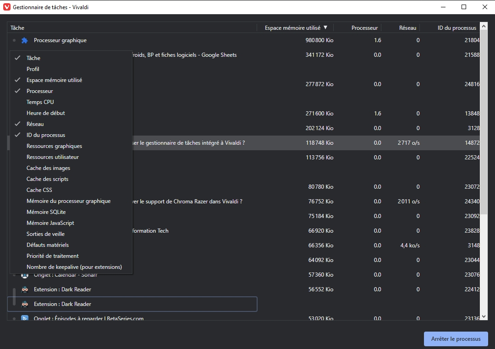Toggle off the Processeur column option
The height and width of the screenshot is (349, 495).
(71, 91)
